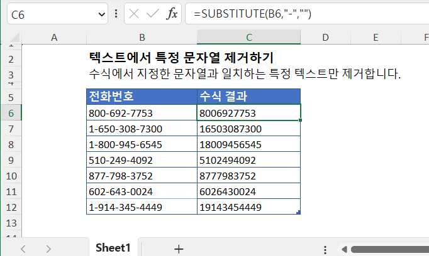Viewport: 429px width, 256px height.
Task: Click the fill handle of cell C6
Action: [301, 120]
